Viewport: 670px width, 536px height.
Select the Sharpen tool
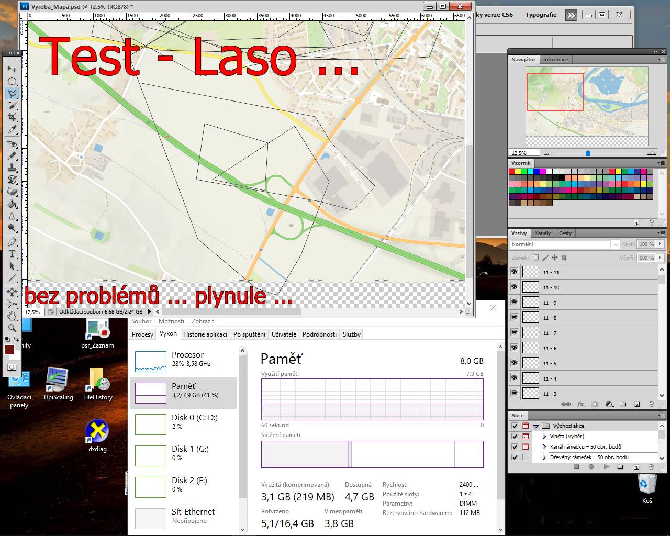tap(12, 216)
